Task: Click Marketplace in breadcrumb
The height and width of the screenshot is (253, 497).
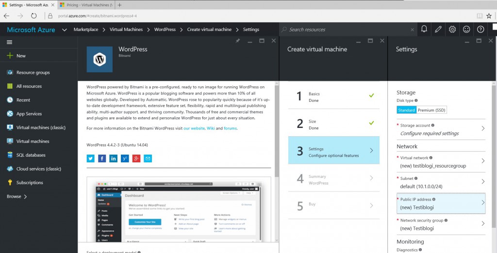Action: [86, 30]
